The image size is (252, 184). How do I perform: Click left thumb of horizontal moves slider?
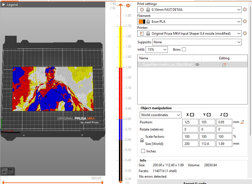3,182
